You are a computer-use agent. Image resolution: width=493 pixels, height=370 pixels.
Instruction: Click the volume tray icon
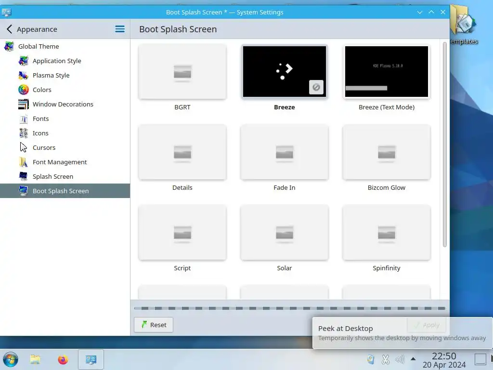click(x=400, y=359)
